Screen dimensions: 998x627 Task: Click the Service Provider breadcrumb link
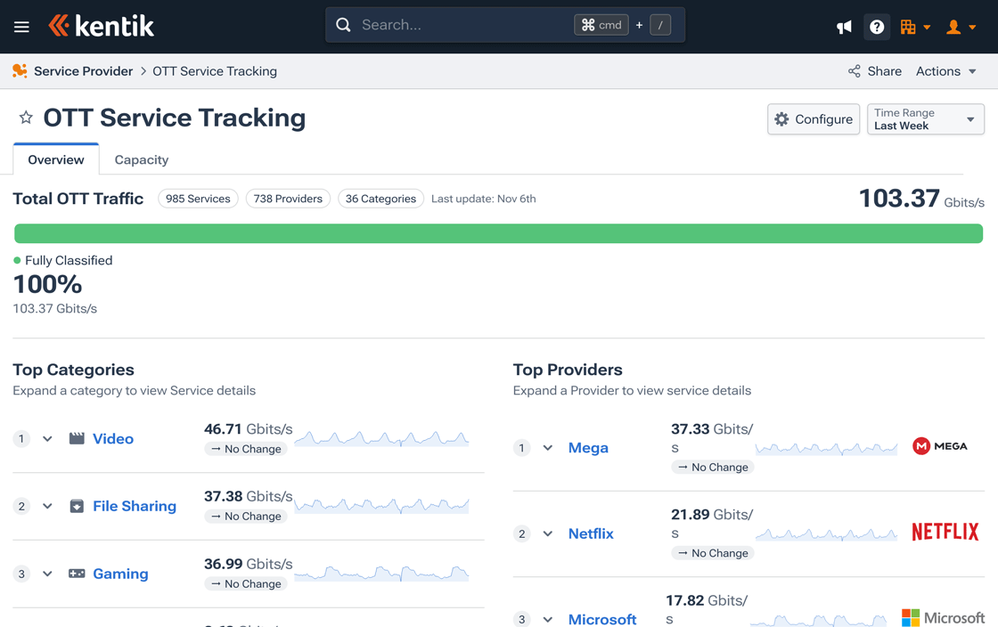82,71
